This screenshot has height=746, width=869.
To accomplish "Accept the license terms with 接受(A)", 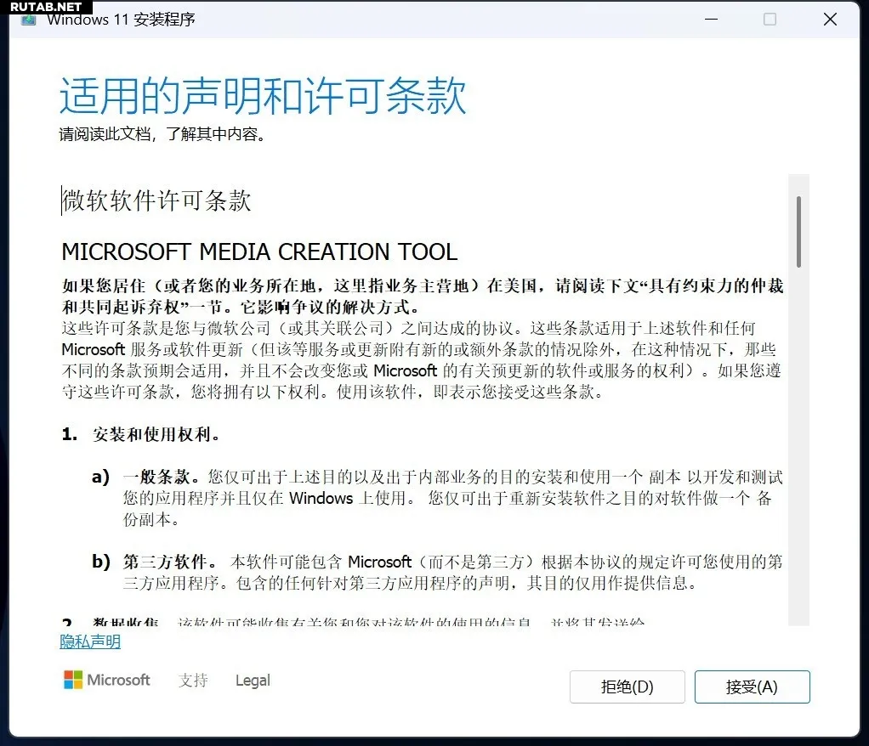I will 752,687.
